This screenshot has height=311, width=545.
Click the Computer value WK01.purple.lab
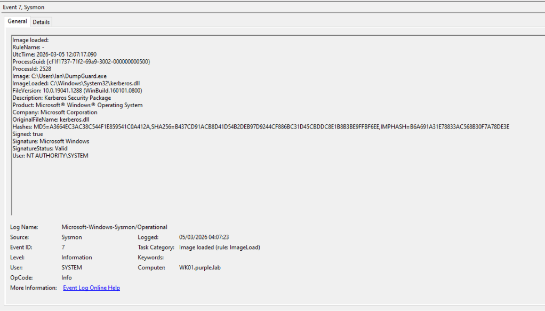click(199, 268)
